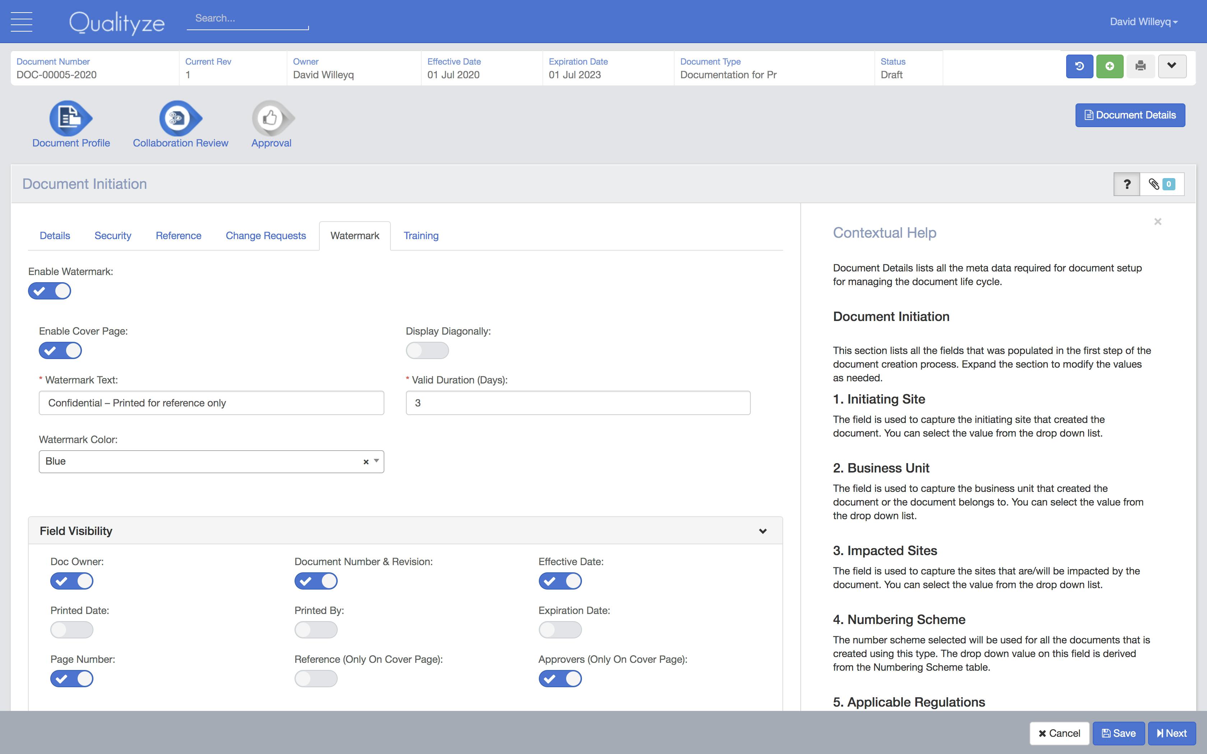The height and width of the screenshot is (754, 1207).
Task: Select the print icon in the header
Action: (x=1141, y=66)
